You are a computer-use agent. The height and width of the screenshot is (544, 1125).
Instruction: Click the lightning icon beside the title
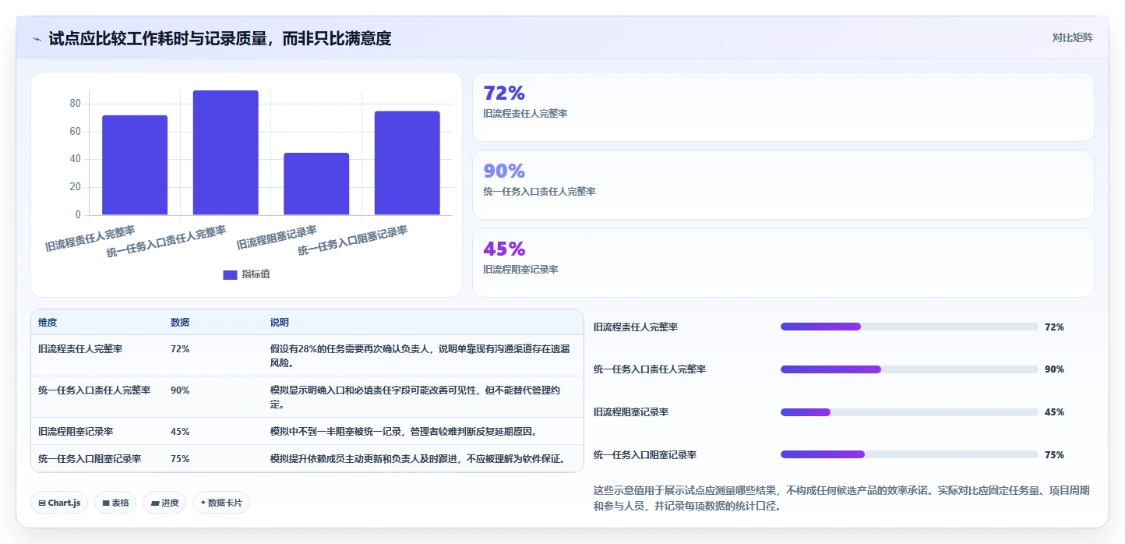point(37,38)
